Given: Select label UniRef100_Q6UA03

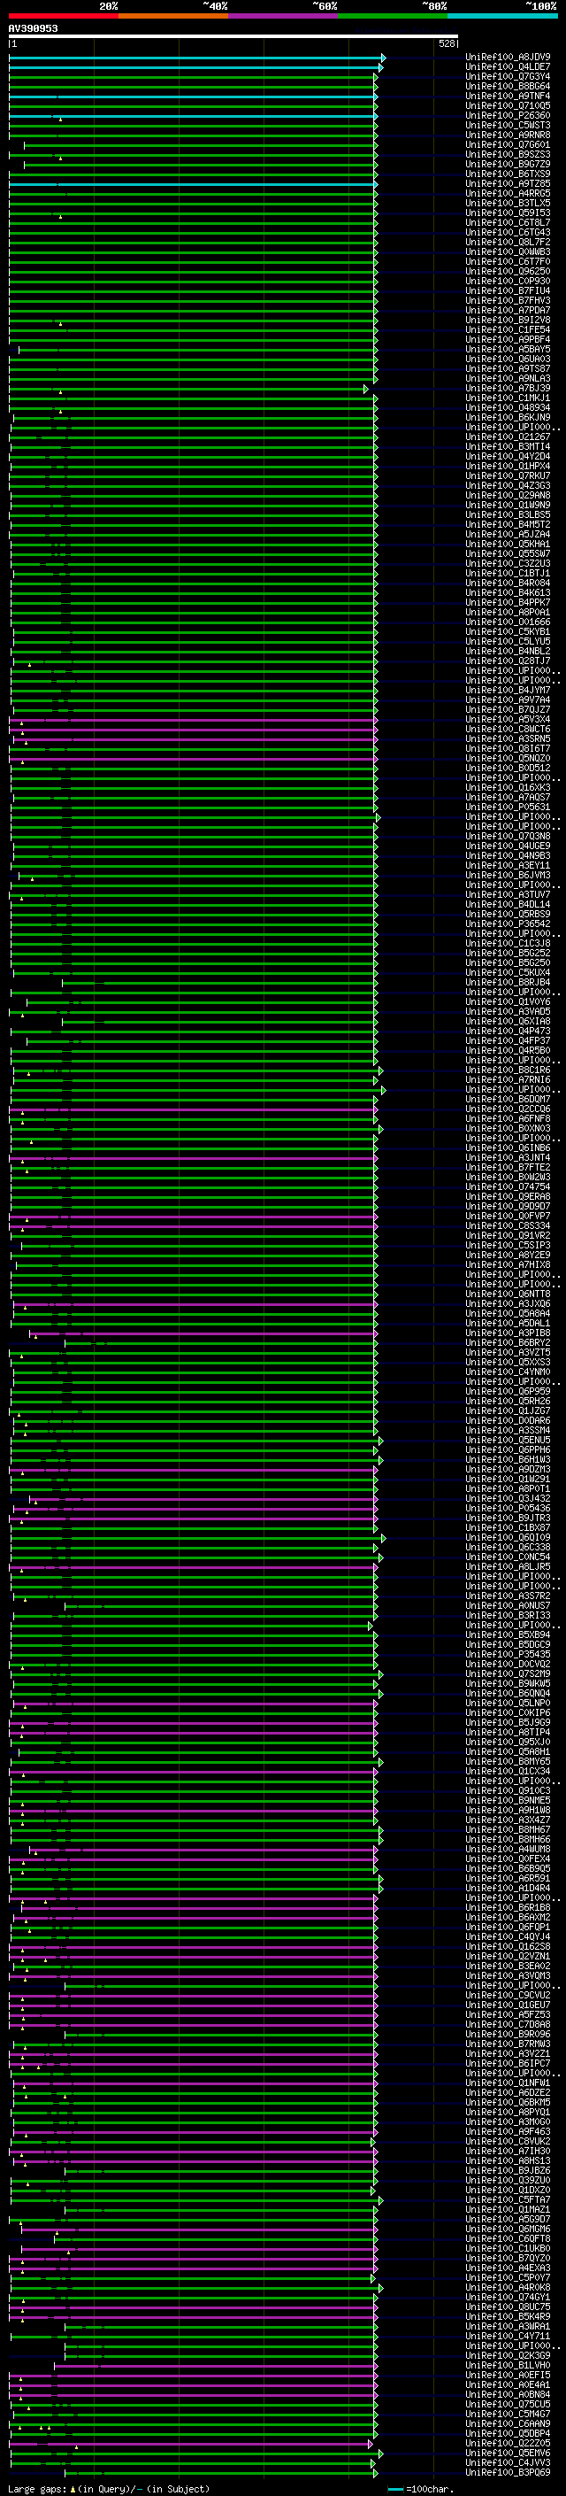Looking at the screenshot, I should [x=508, y=359].
